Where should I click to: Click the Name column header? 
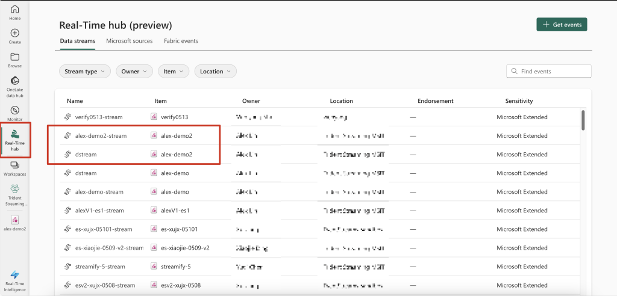click(x=75, y=101)
